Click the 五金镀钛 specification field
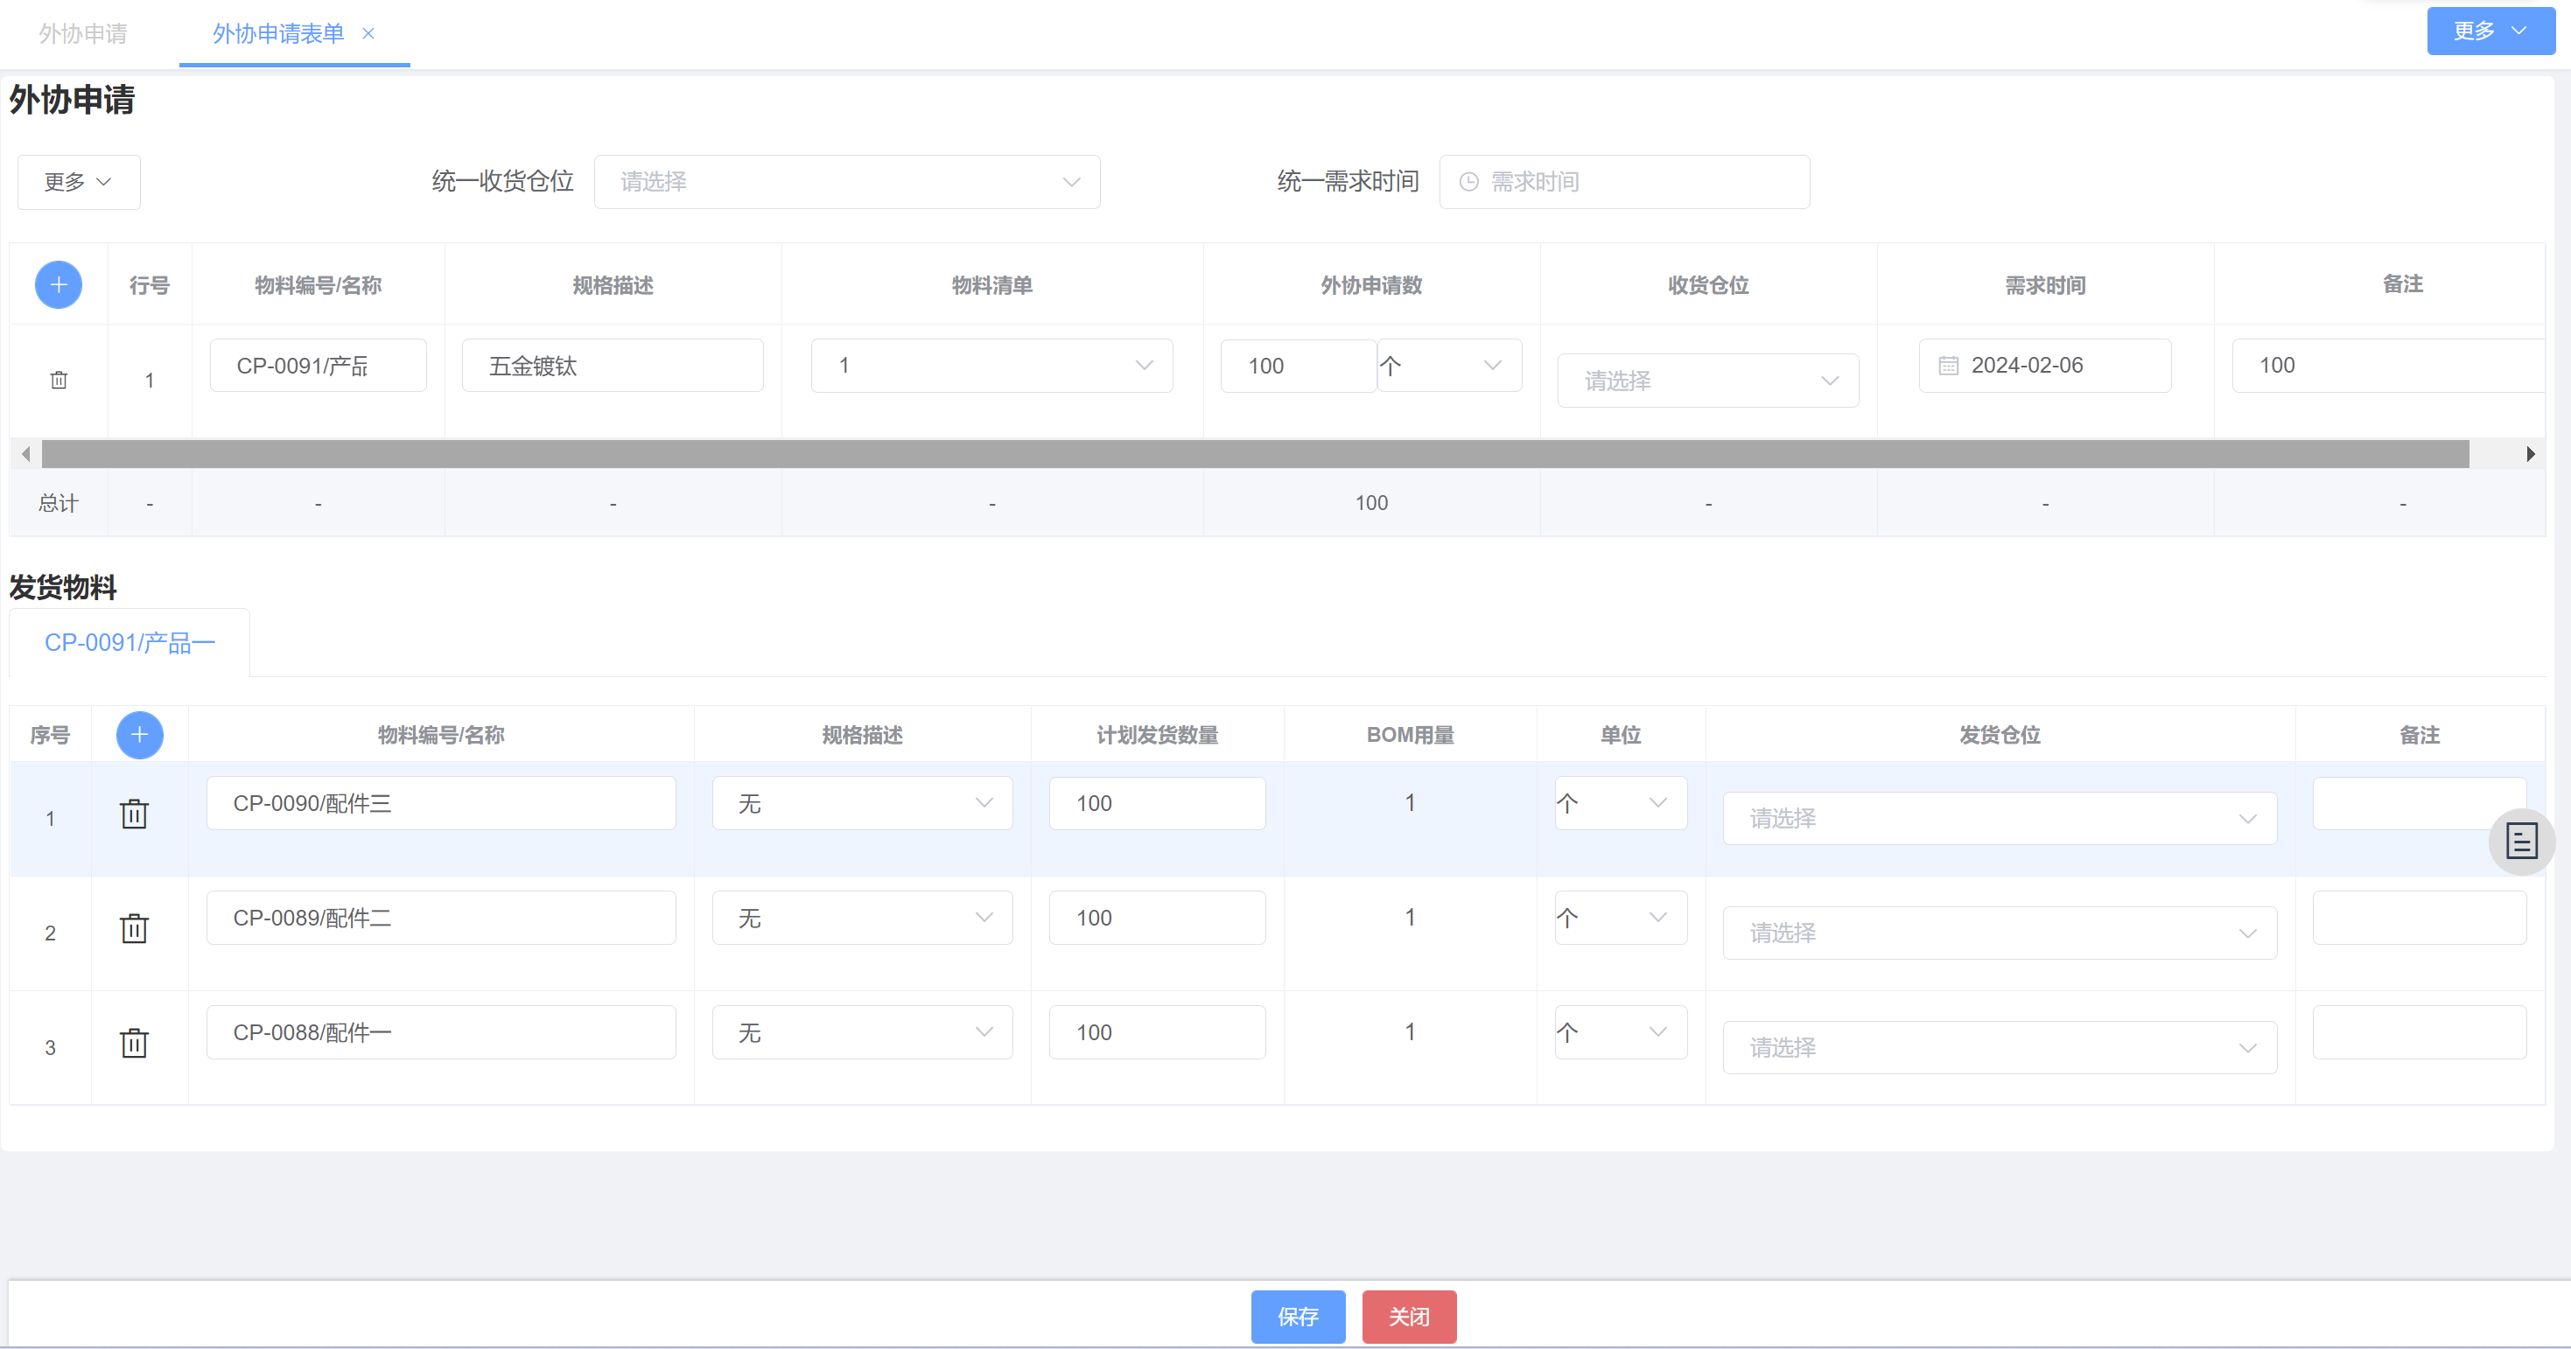 [x=613, y=365]
